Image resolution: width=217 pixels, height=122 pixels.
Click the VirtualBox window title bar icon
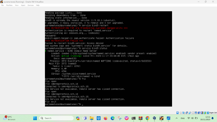tap(2, 2)
